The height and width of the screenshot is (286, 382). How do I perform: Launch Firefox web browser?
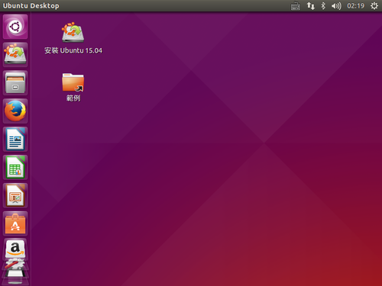15,111
